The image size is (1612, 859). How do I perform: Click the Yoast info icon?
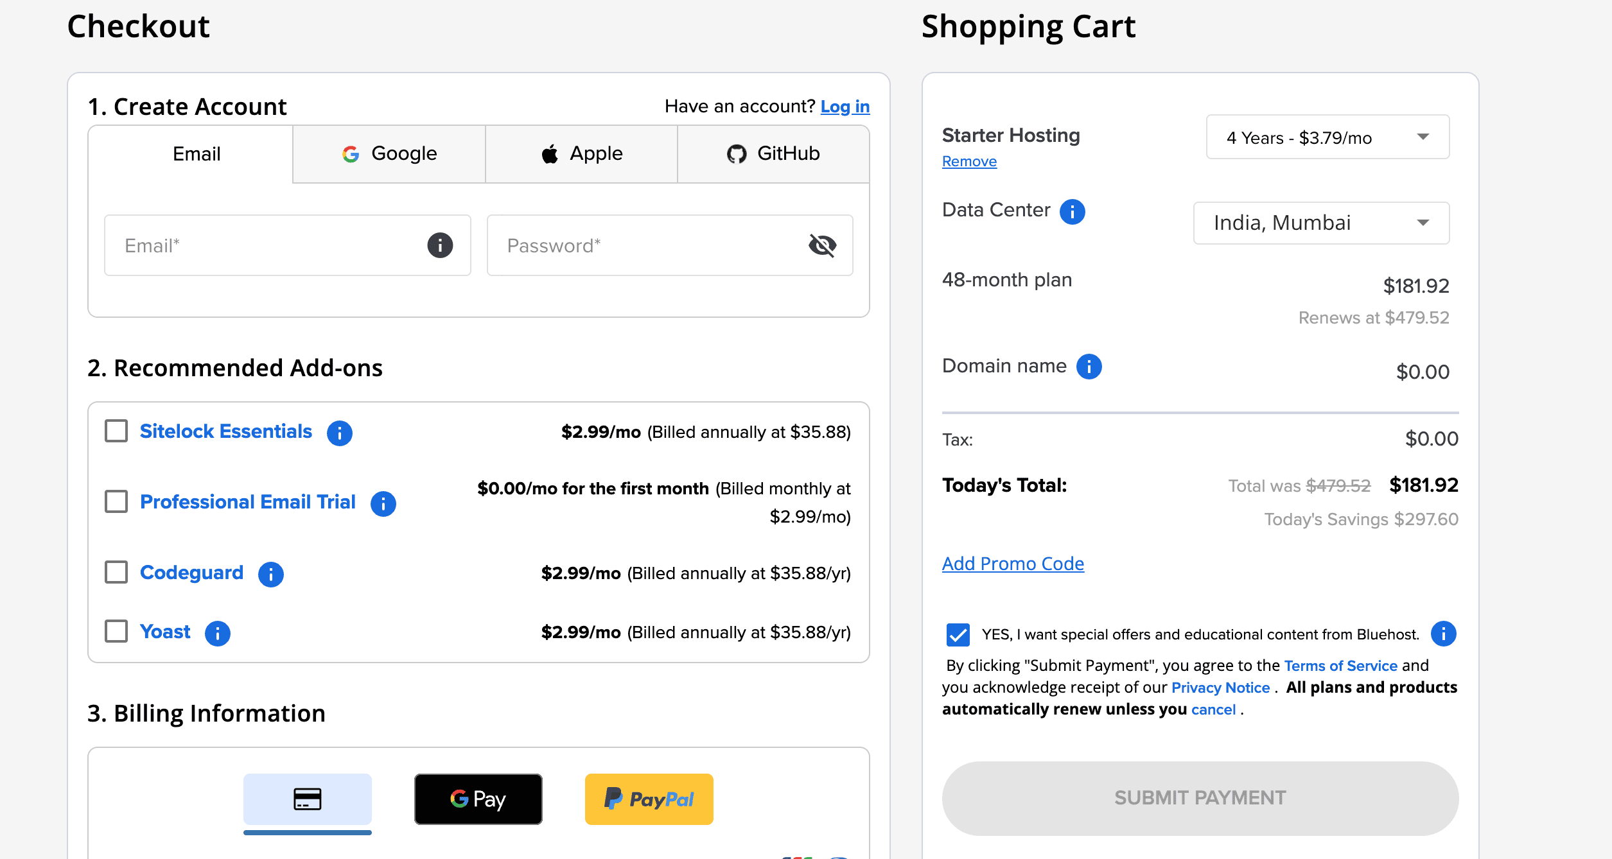point(218,633)
